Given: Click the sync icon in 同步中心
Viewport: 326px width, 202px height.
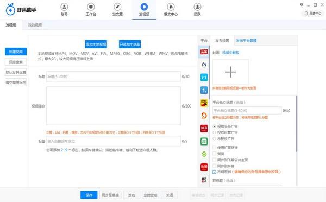Looking at the screenshot, I should (306, 14).
